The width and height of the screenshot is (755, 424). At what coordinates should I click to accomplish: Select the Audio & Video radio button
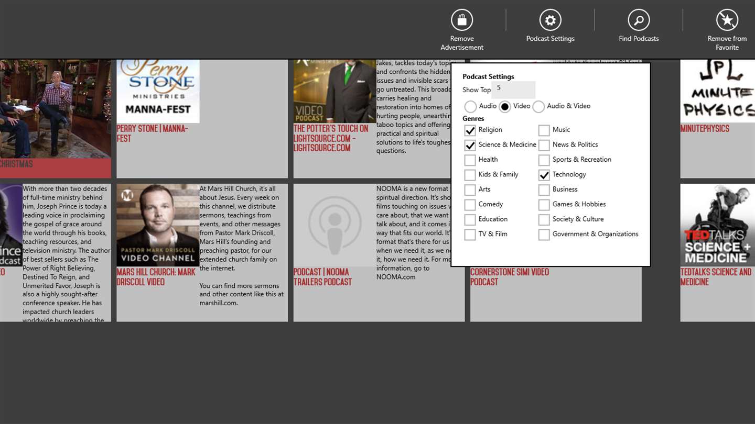(x=538, y=107)
